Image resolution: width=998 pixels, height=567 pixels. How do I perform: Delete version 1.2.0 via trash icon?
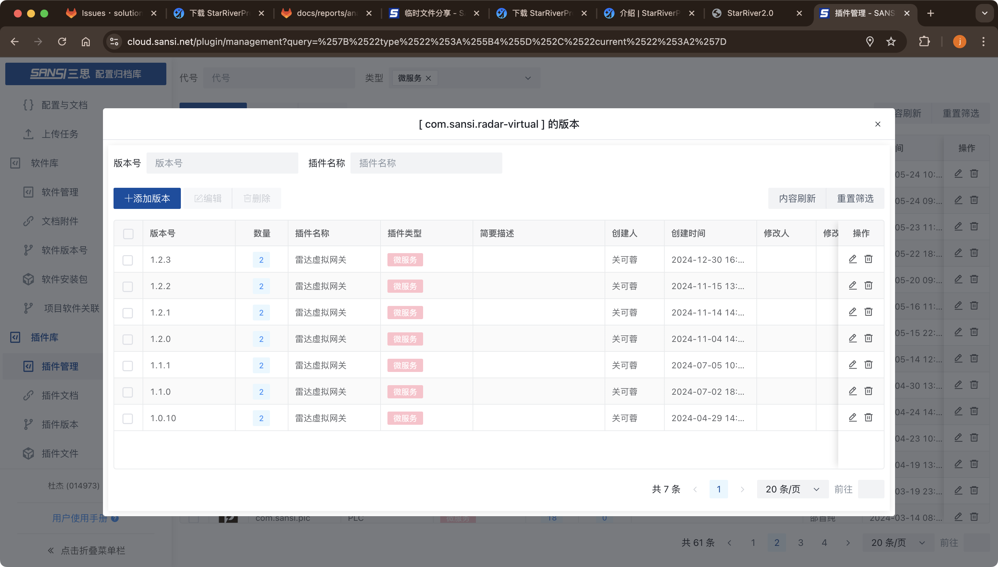[868, 338]
